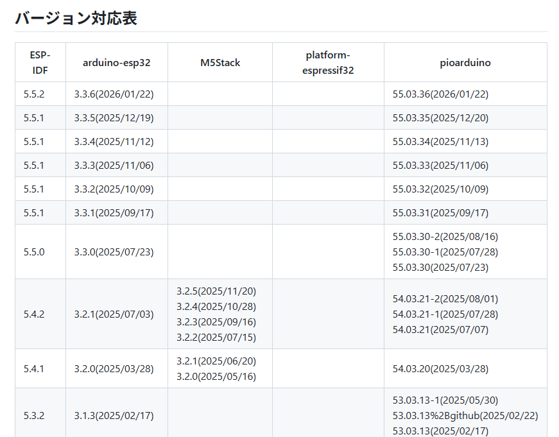
Task: Click the pioarduino column header
Action: (465, 62)
